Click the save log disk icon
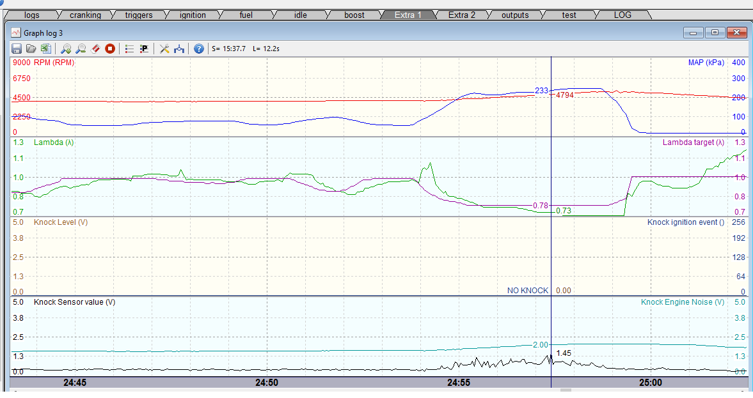 click(x=17, y=49)
